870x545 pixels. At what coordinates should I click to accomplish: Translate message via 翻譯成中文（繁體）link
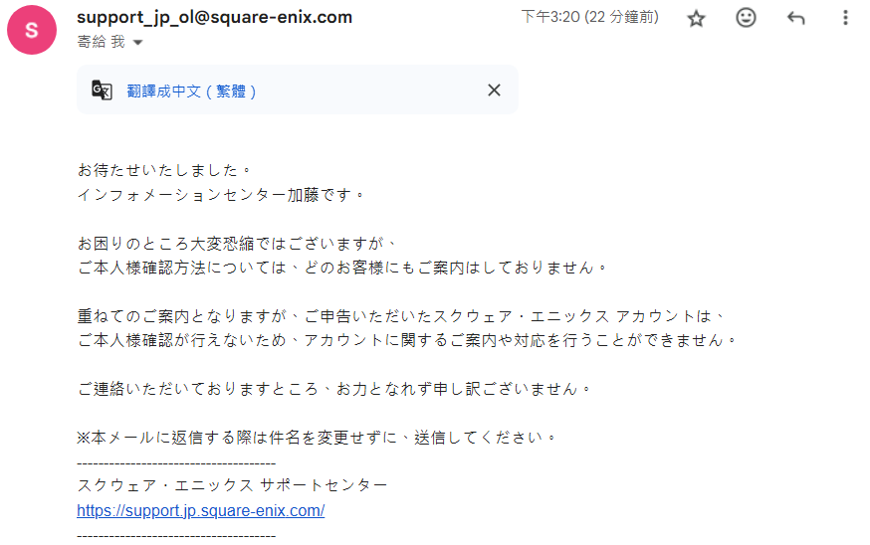coord(191,91)
